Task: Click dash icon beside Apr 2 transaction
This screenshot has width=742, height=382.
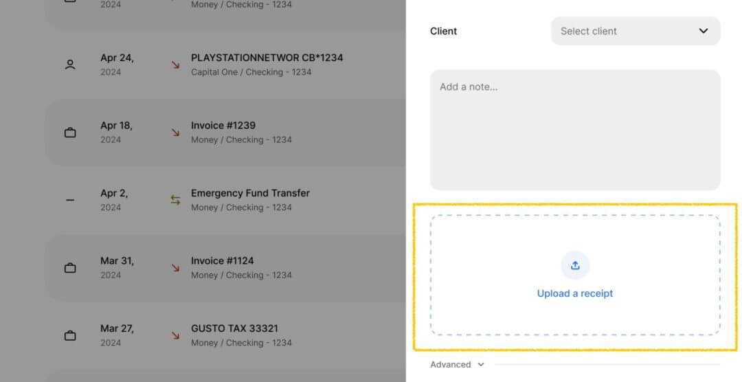Action: (70, 200)
